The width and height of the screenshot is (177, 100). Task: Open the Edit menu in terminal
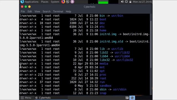30,11
